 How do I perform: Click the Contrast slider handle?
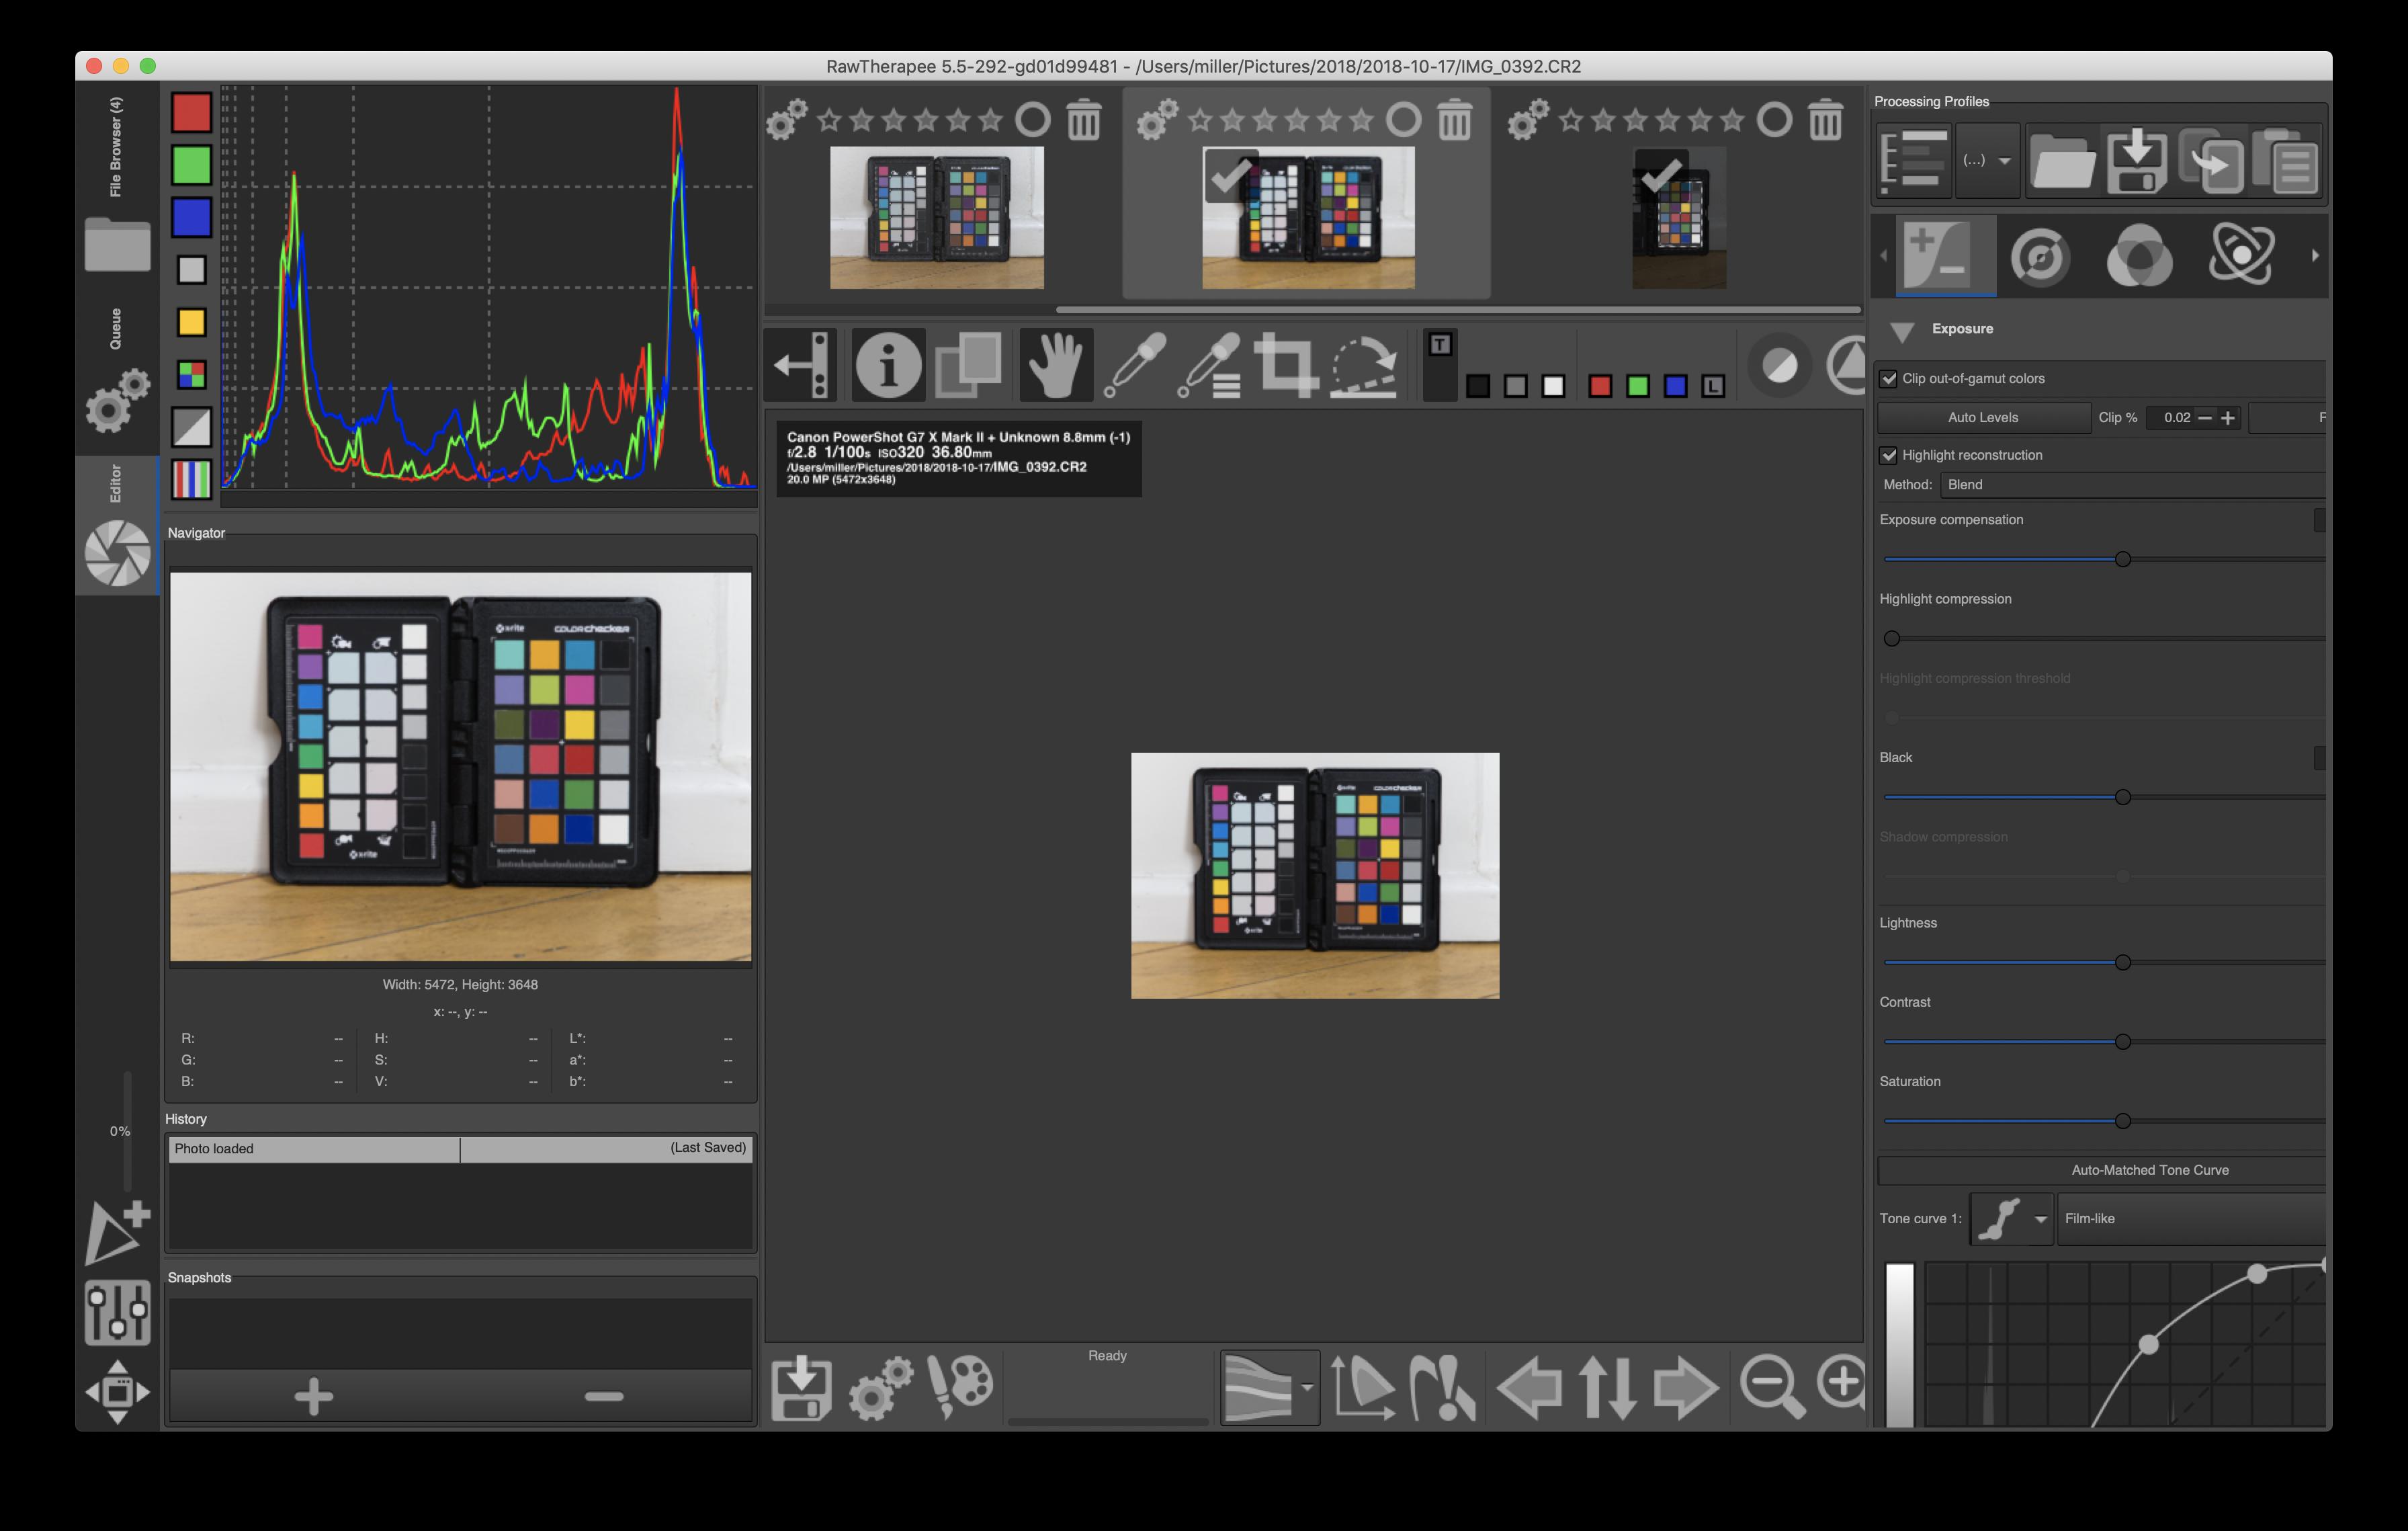(x=2123, y=1042)
